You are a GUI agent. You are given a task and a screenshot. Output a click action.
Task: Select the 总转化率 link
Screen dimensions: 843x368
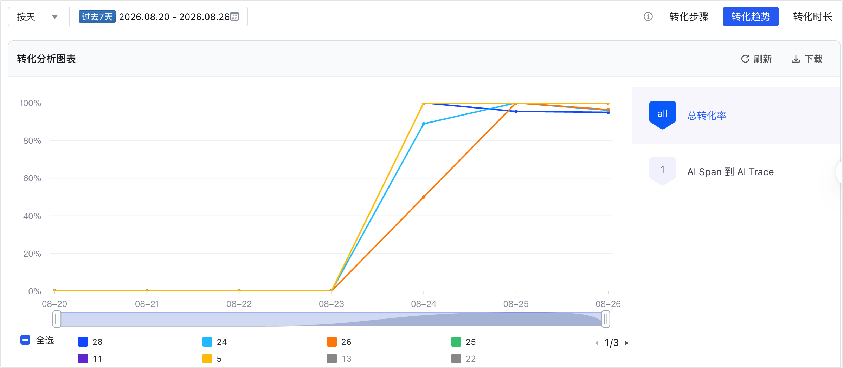pos(707,116)
